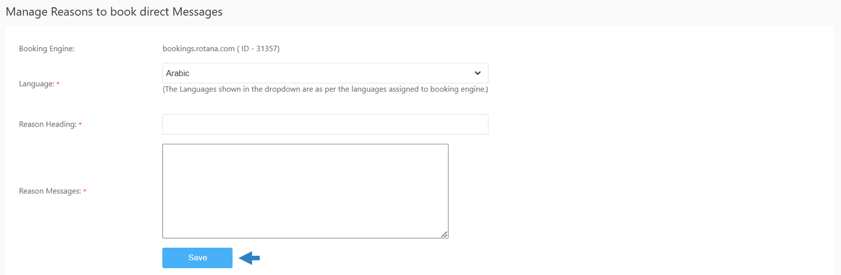Click the Booking Engine label
Image resolution: width=841 pixels, height=275 pixels.
click(47, 49)
